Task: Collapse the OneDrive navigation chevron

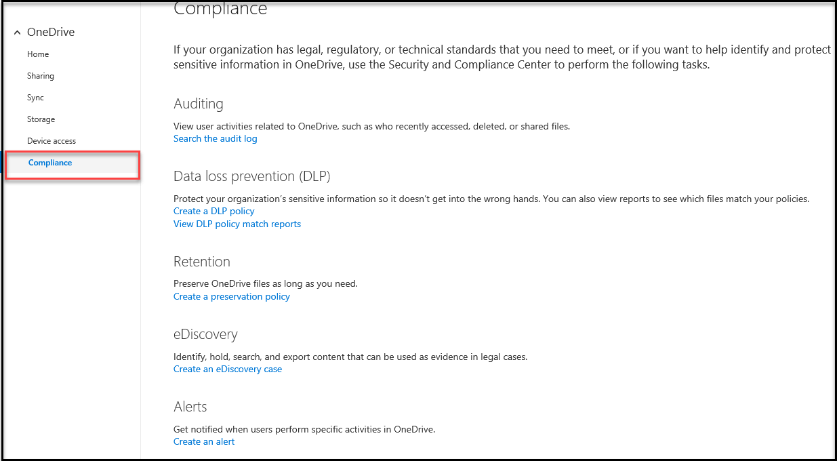Action: (18, 33)
